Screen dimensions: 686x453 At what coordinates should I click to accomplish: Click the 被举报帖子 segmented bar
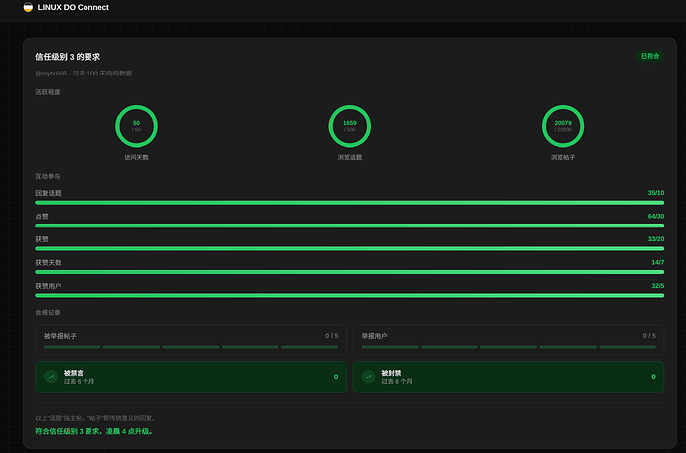coord(191,347)
